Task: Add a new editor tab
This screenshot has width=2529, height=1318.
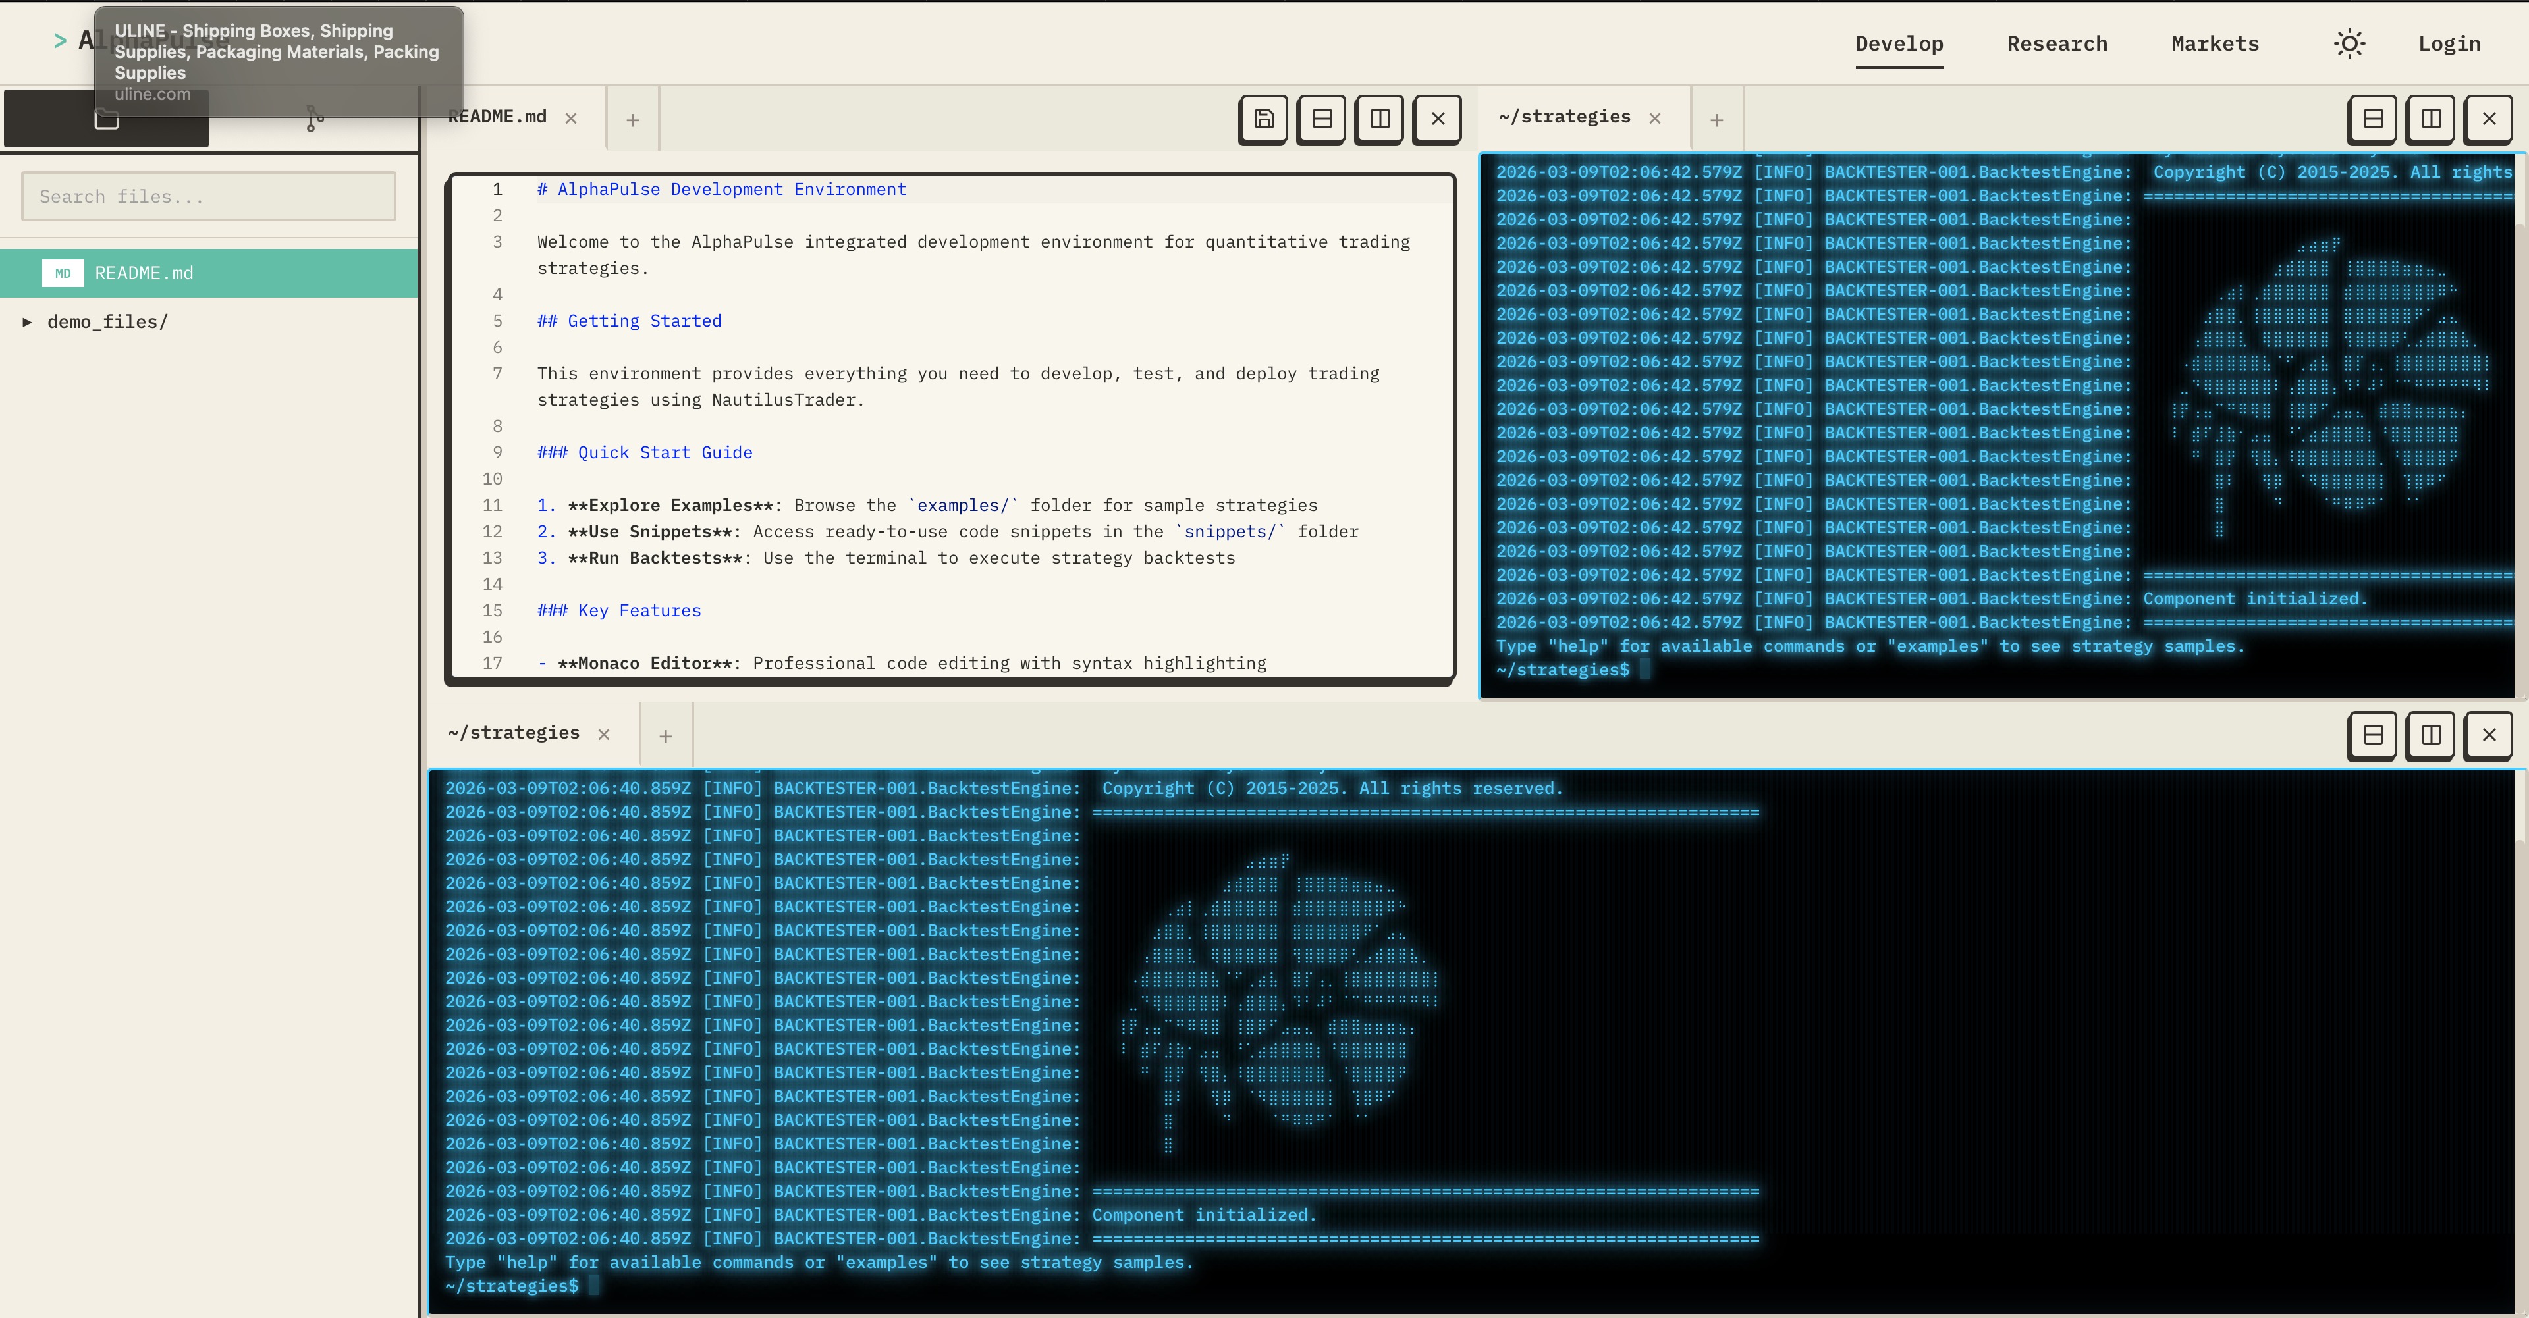Action: [633, 120]
